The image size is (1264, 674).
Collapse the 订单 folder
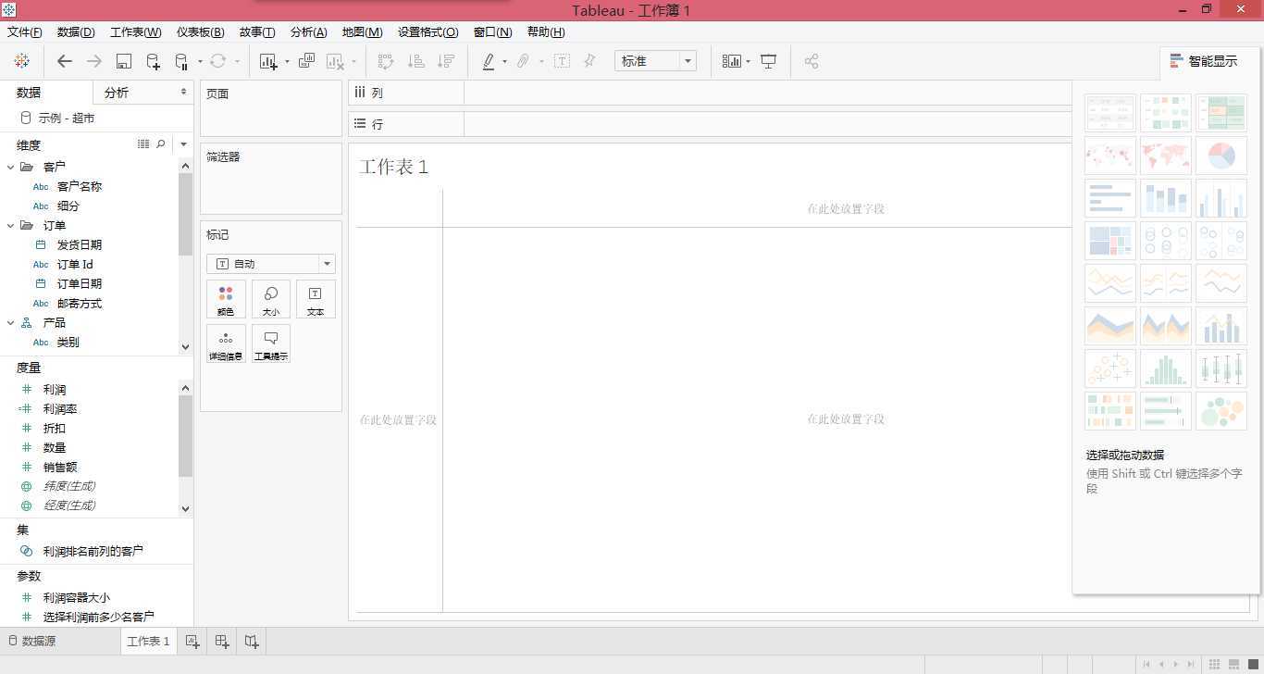(x=11, y=225)
